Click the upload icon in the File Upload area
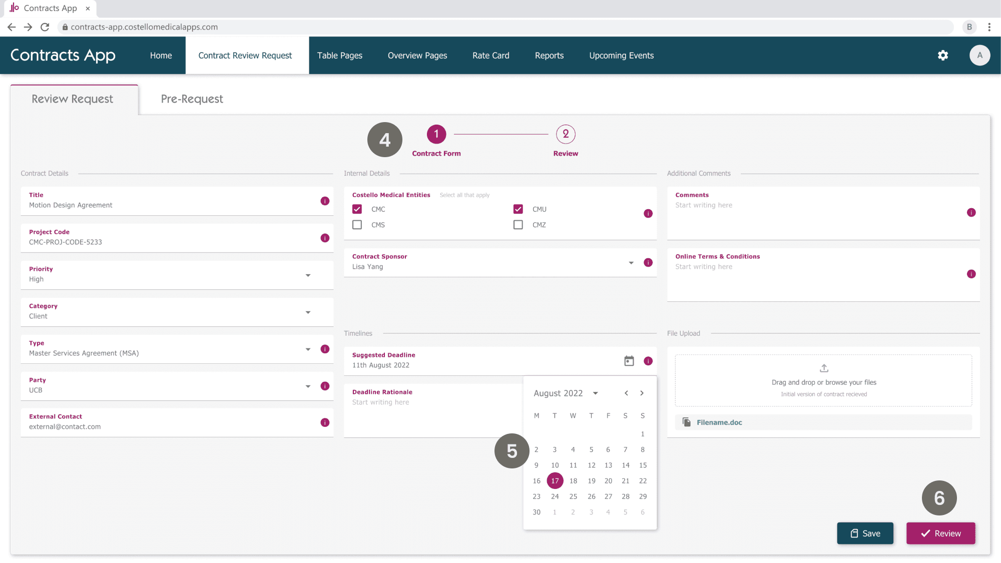This screenshot has width=1001, height=563. (x=823, y=368)
